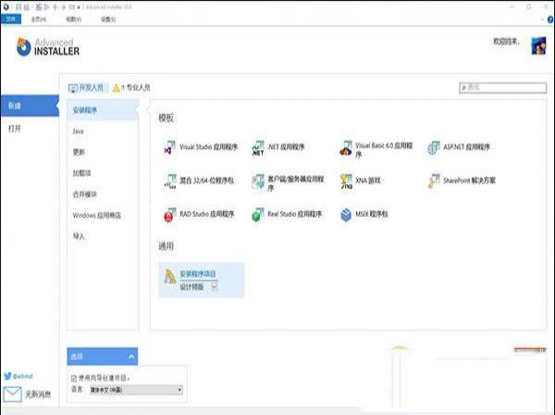Click the @advinst Twitter link text

click(22, 376)
